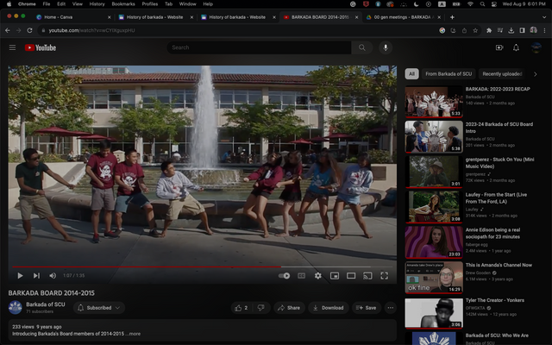Click the Cast to TV icon
This screenshot has width=552, height=345.
pyautogui.click(x=367, y=275)
